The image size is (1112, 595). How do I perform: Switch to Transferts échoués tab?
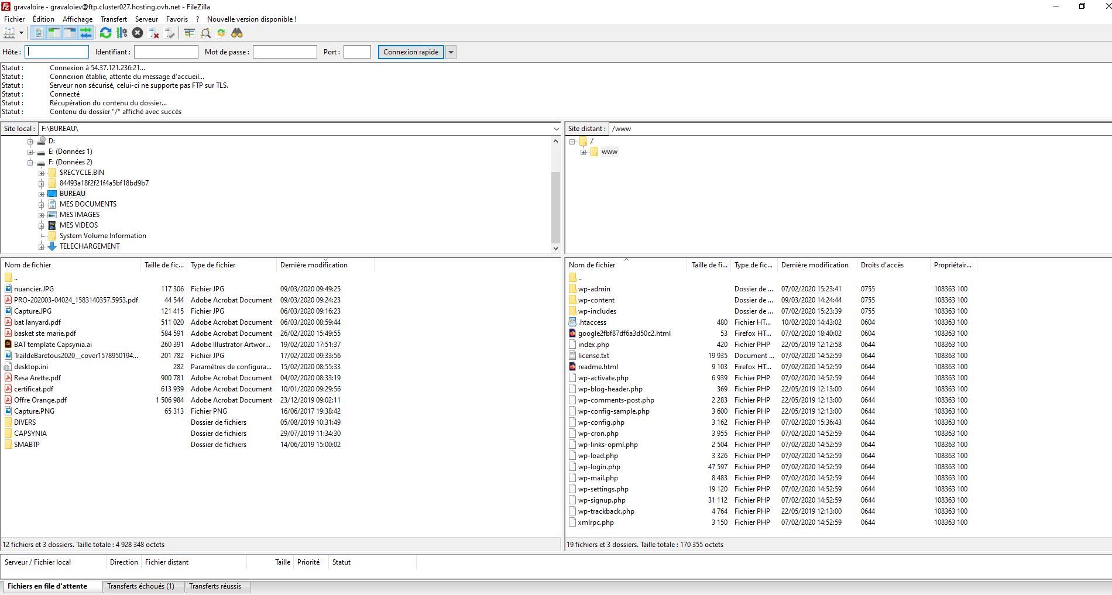point(140,586)
